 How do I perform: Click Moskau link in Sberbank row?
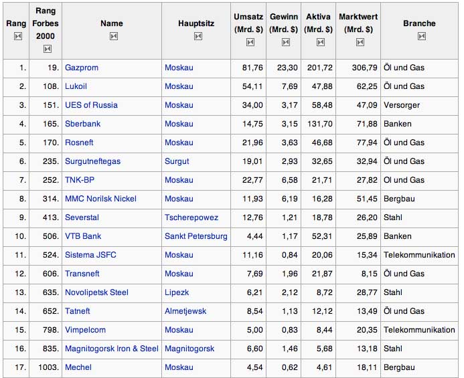click(179, 124)
